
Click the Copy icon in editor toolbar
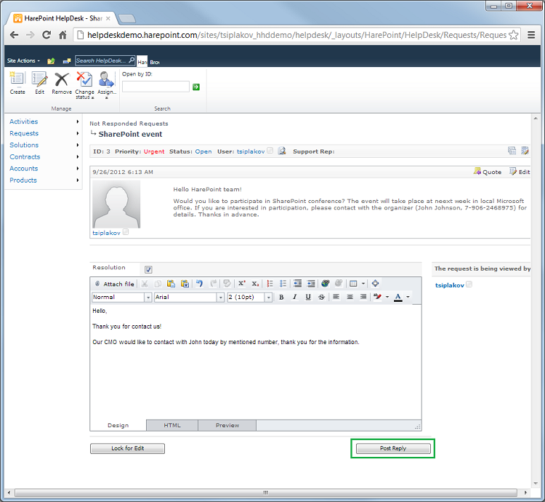point(158,284)
